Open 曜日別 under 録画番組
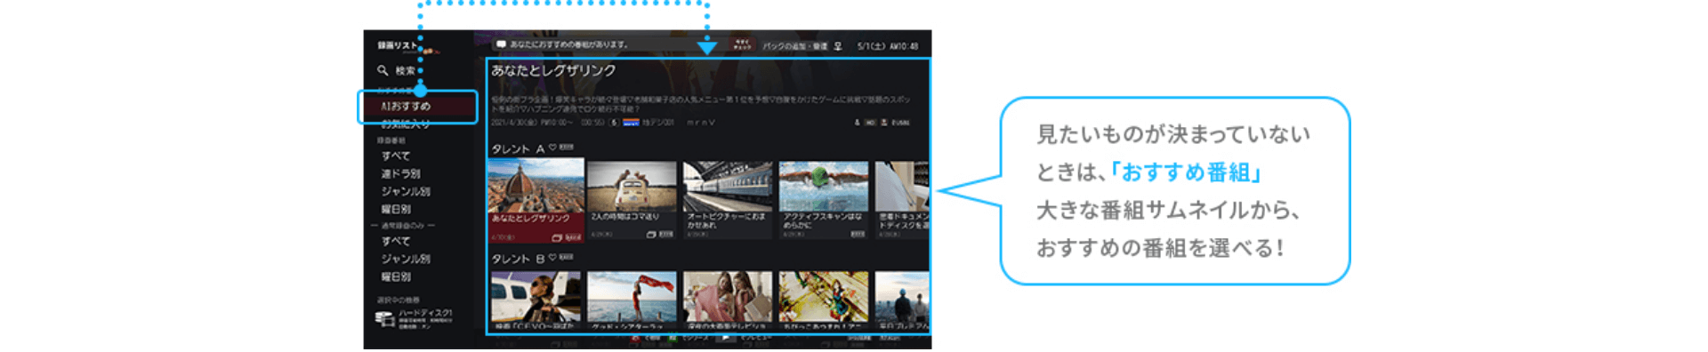 pyautogui.click(x=396, y=209)
